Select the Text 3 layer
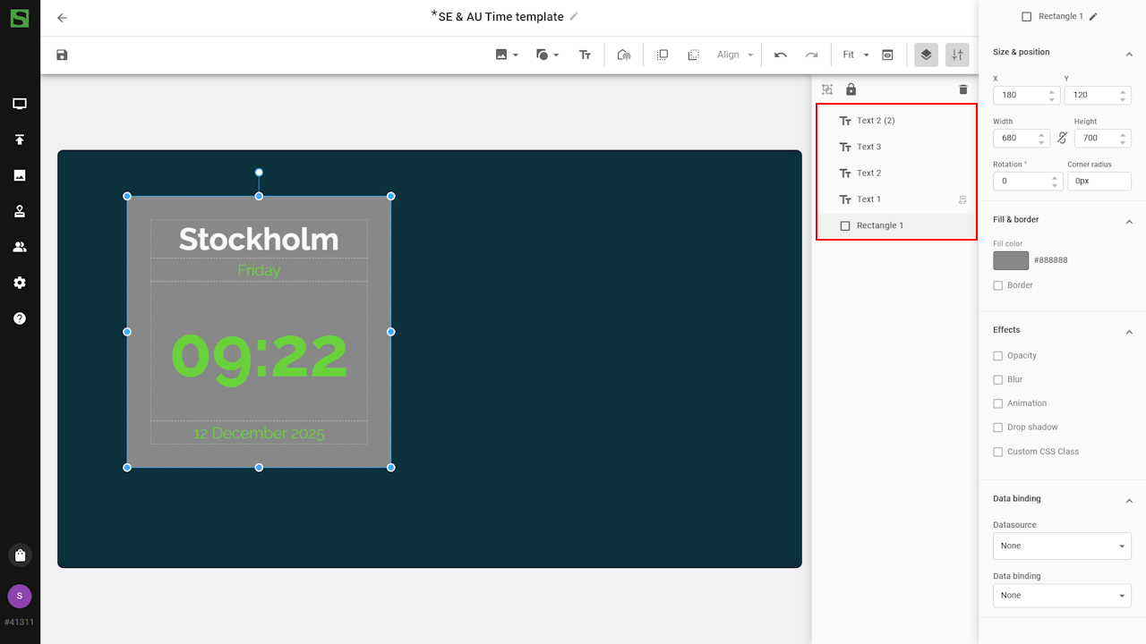Viewport: 1146px width, 644px height. (x=868, y=147)
